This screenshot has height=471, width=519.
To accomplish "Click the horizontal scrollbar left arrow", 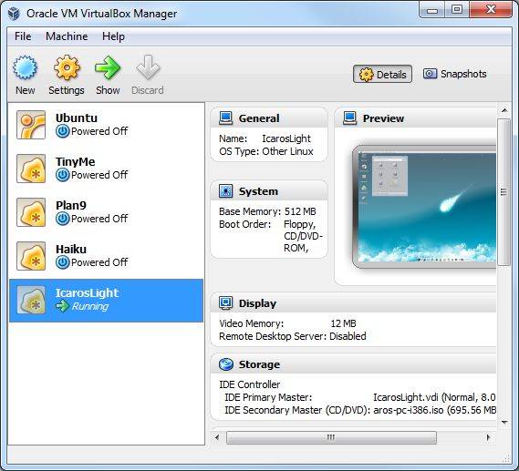I will 217,437.
